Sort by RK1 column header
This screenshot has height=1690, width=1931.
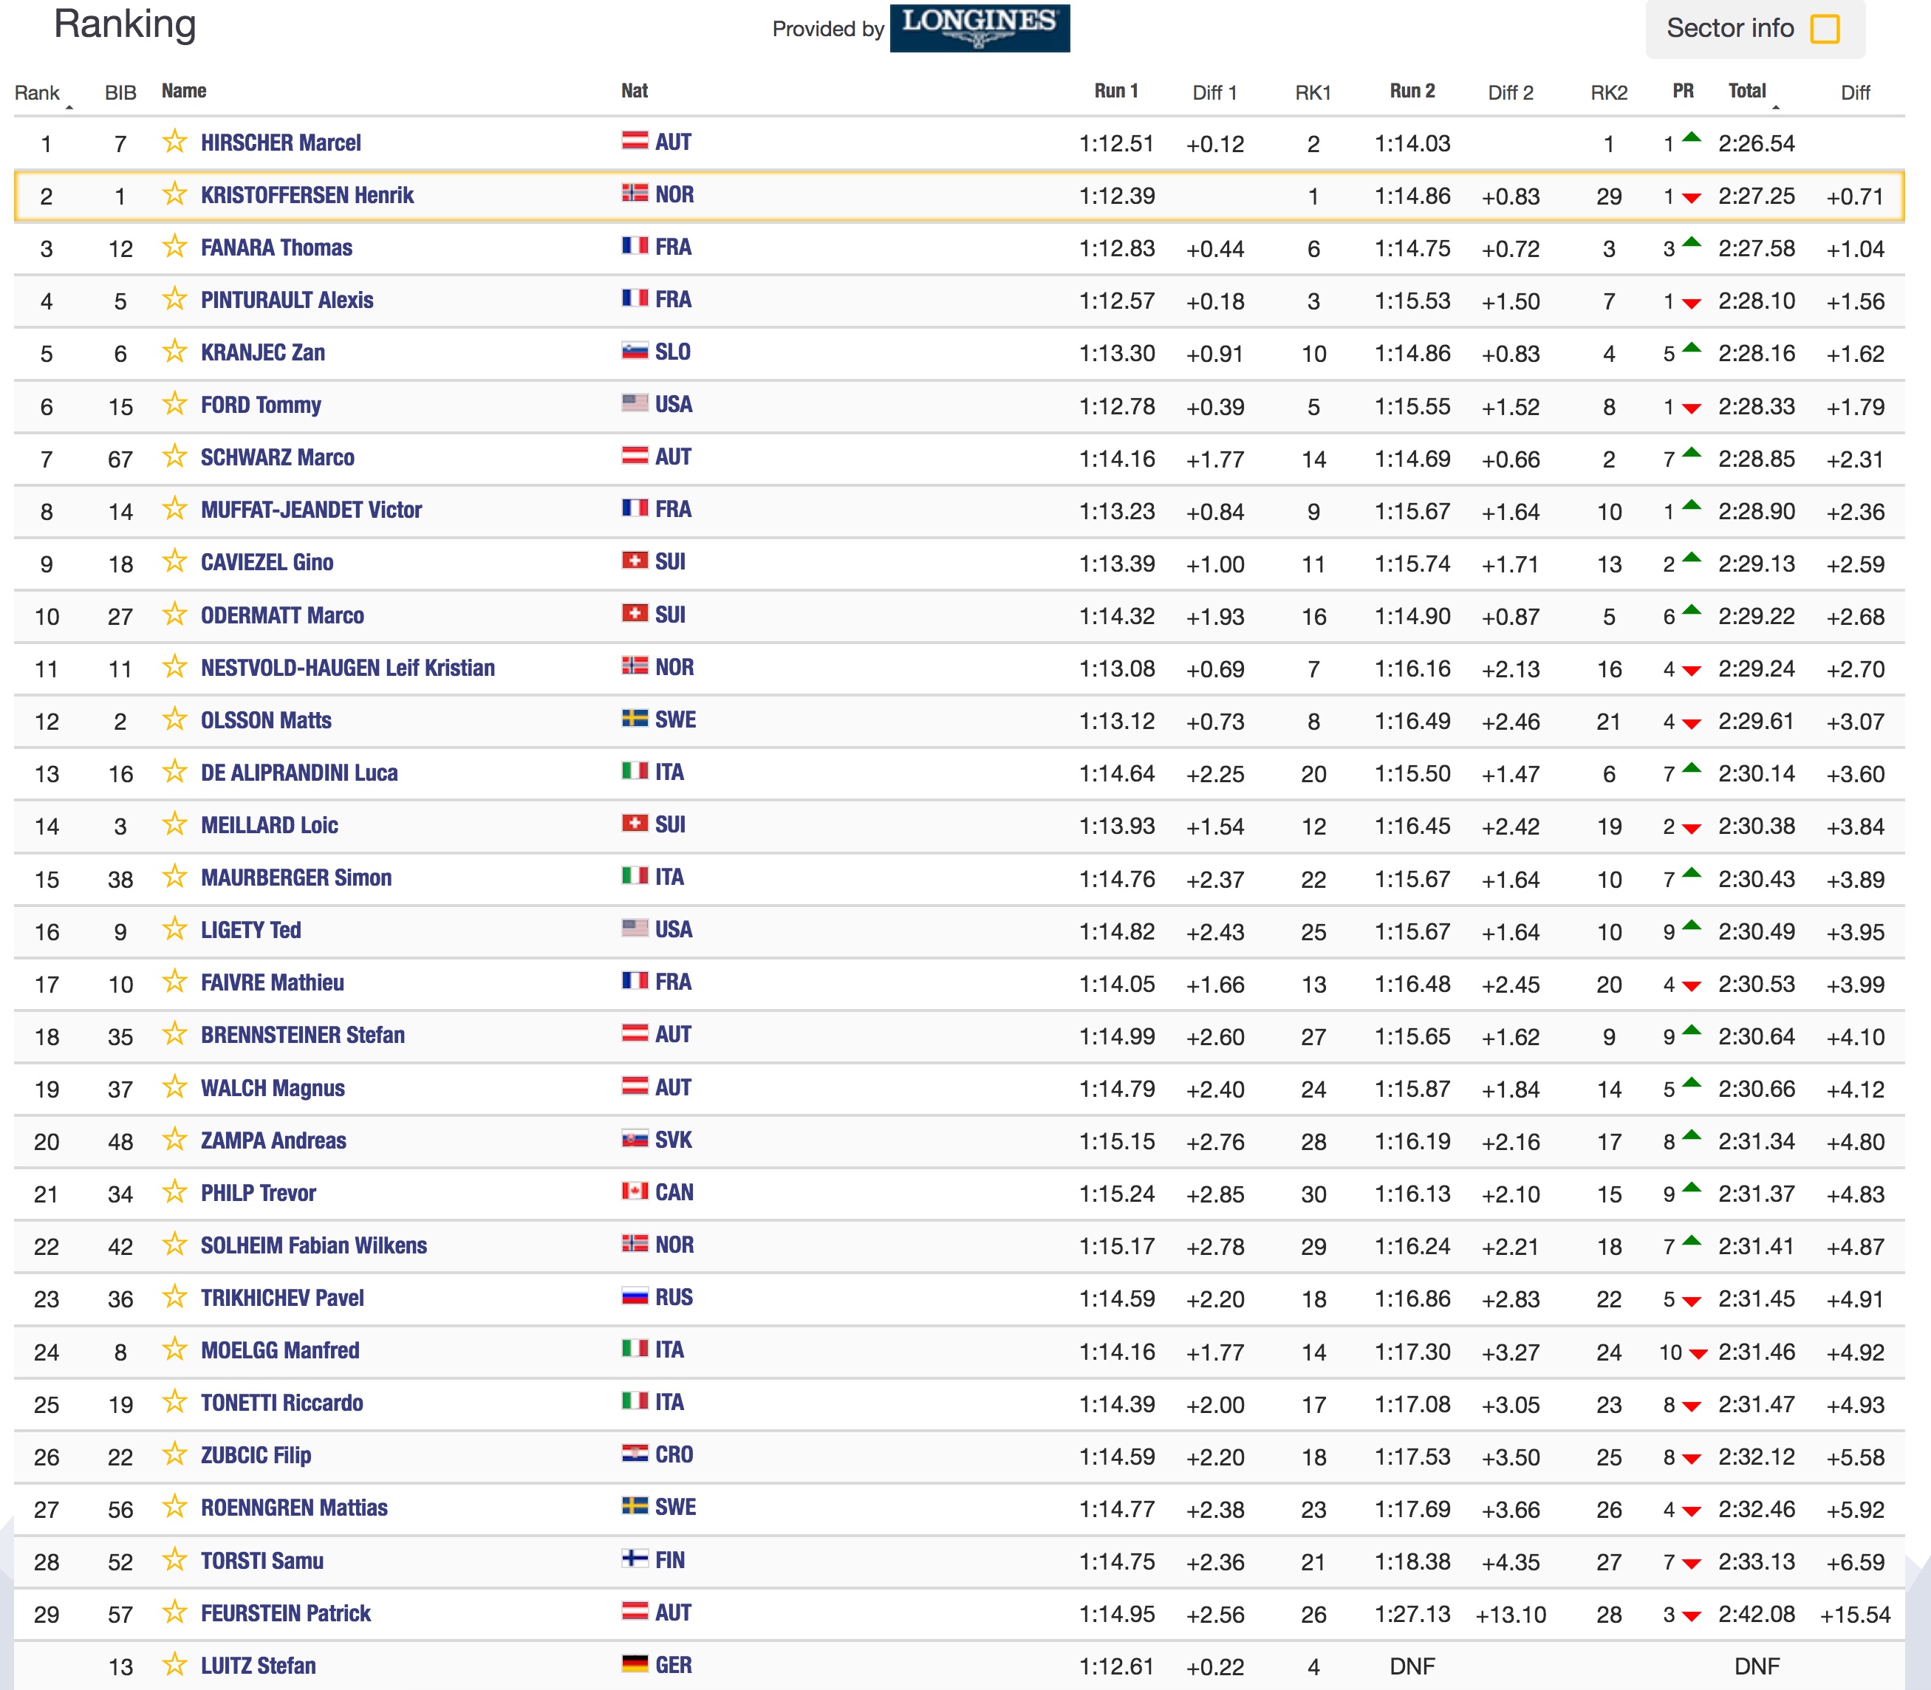click(x=1313, y=92)
